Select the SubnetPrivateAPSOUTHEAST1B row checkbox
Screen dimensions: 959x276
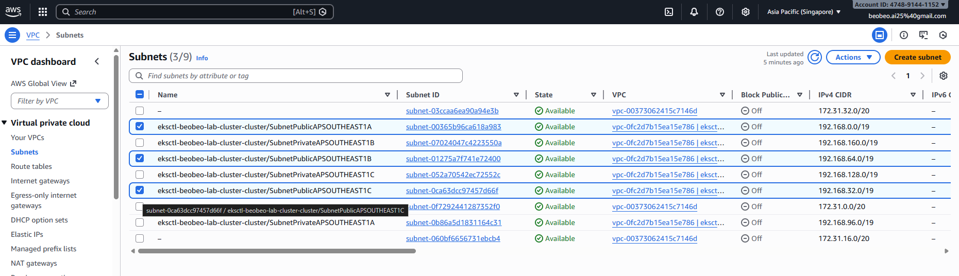pos(140,143)
